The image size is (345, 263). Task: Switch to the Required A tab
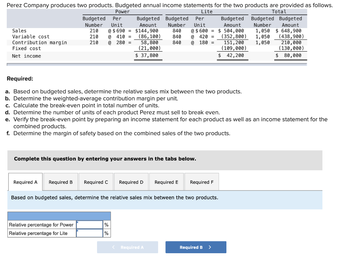[25, 182]
